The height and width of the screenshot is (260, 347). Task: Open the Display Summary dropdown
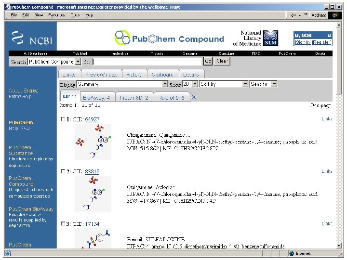tap(165, 84)
